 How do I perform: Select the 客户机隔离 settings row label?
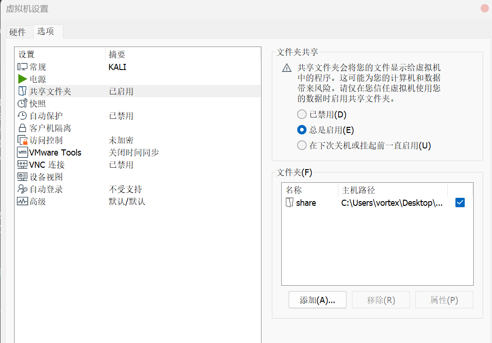50,128
